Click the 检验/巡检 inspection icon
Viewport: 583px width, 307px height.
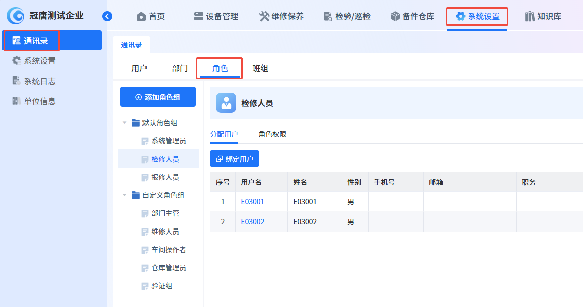pos(328,16)
